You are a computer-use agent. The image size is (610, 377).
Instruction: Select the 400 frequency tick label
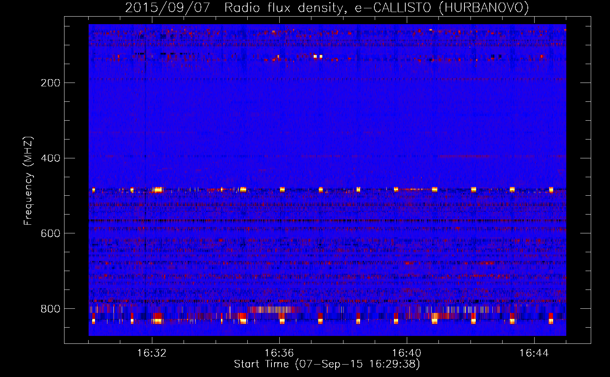coord(51,158)
